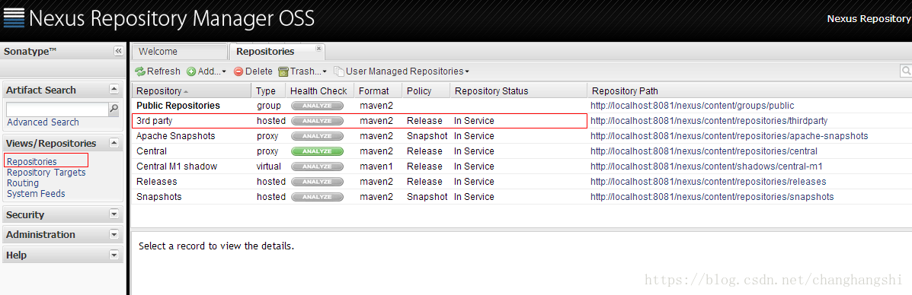
Task: Sort by Format column header
Action: [378, 90]
